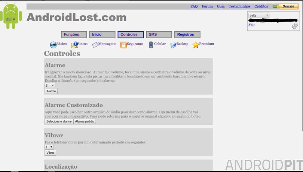303x172 pixels.
Task: Click the Vibrar button
Action: click(50, 153)
